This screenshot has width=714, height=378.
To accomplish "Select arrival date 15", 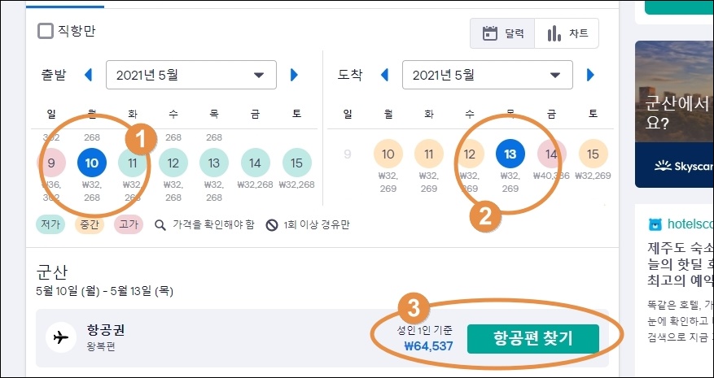I will tap(593, 154).
